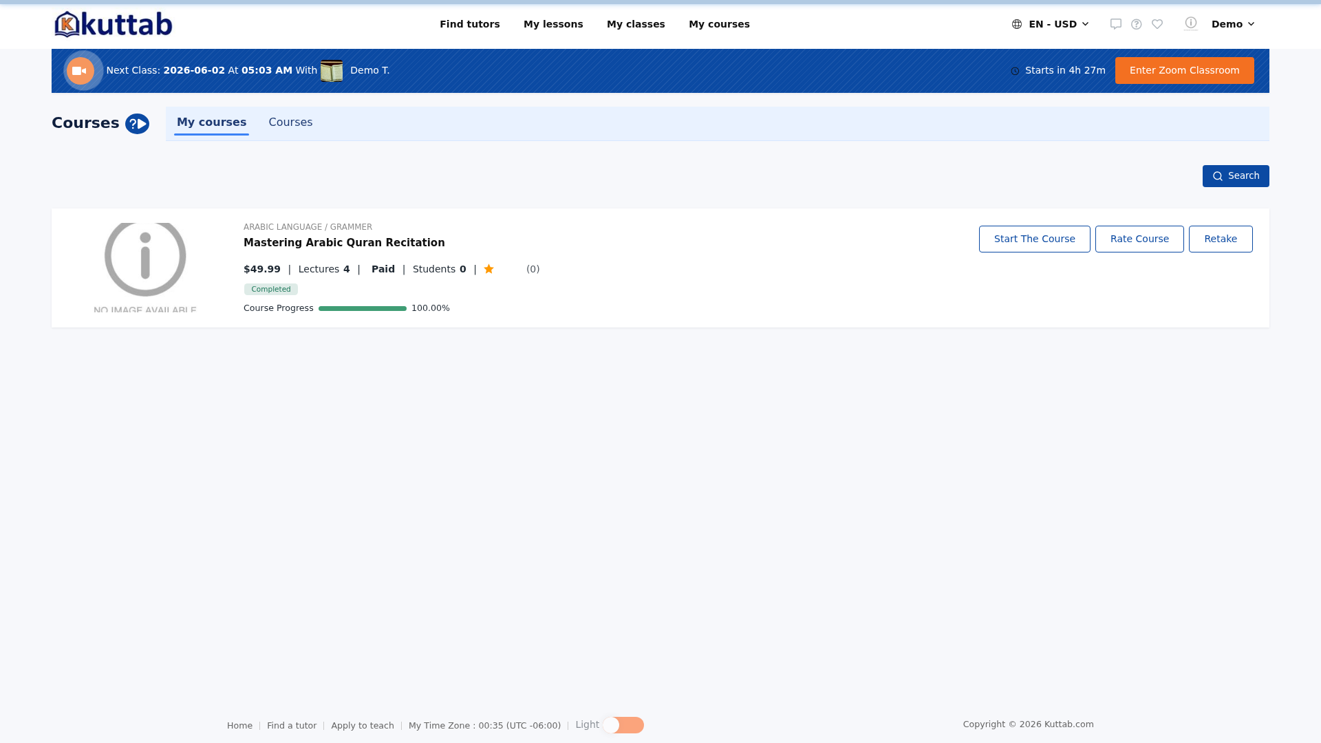Open the Kuttab logo home link
Screen dimensions: 1321x743
click(114, 24)
